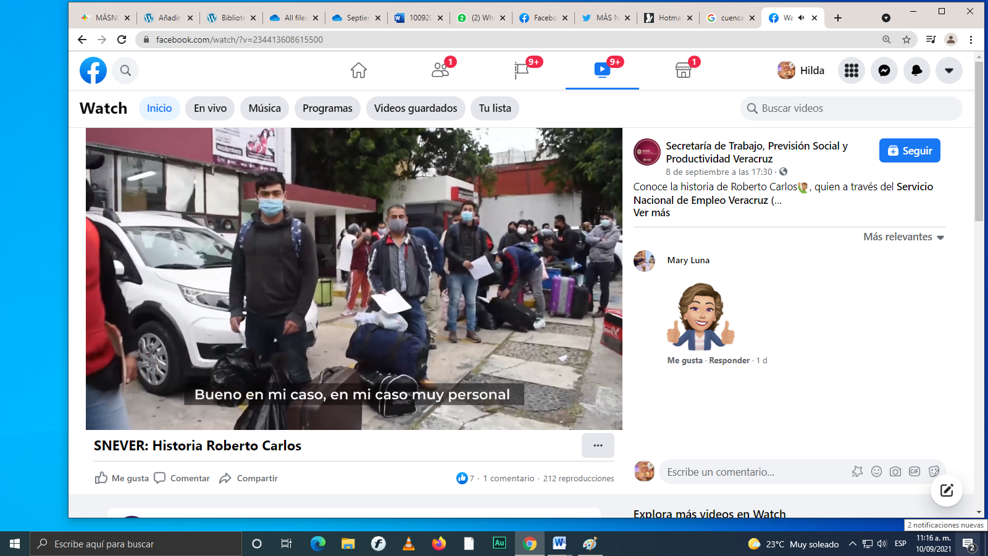The width and height of the screenshot is (988, 556).
Task: Select the Videos guardados tab
Action: [416, 108]
